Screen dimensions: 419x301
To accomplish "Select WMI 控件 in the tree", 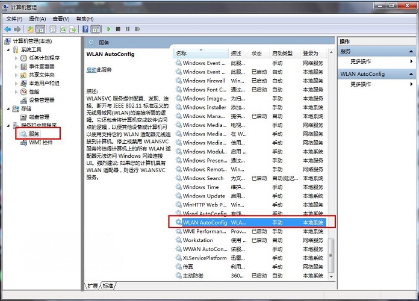I will (x=37, y=143).
